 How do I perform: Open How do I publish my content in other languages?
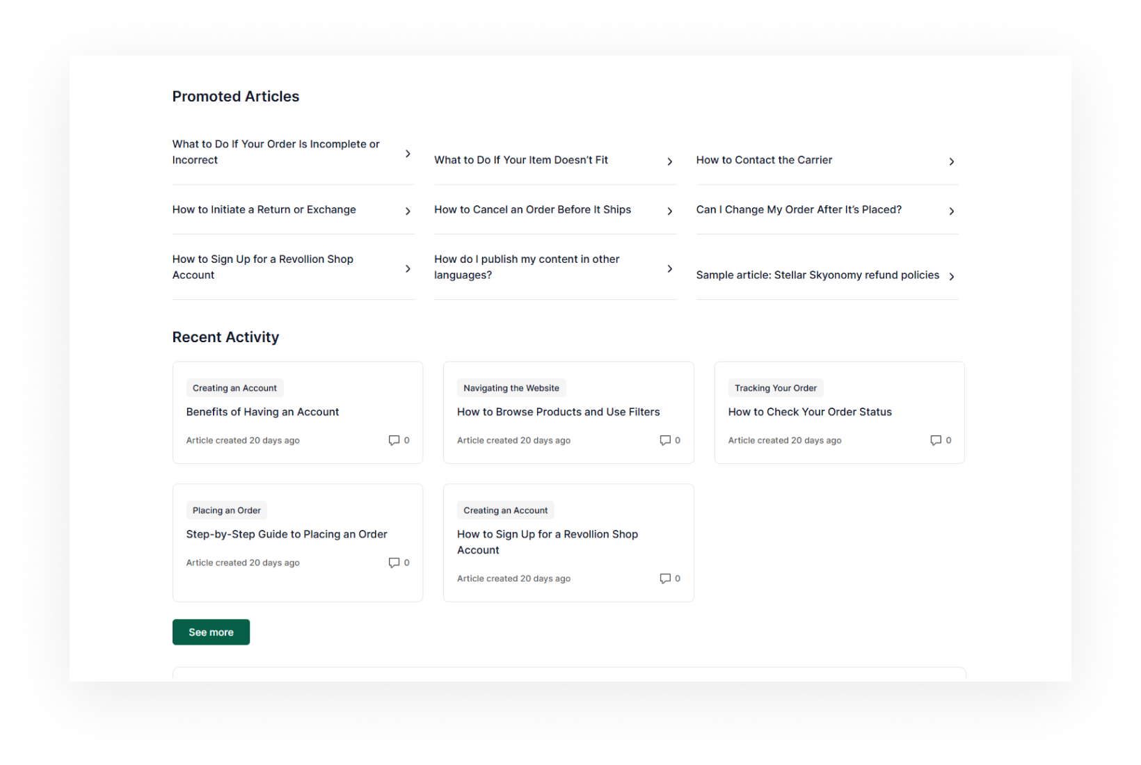click(x=526, y=267)
